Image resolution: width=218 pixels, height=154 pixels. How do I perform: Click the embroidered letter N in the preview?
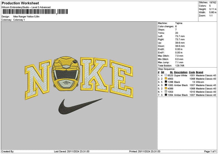(x=38, y=80)
